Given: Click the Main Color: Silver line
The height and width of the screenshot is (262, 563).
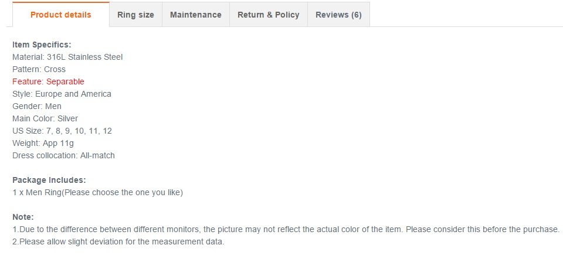Looking at the screenshot, I should (x=45, y=118).
